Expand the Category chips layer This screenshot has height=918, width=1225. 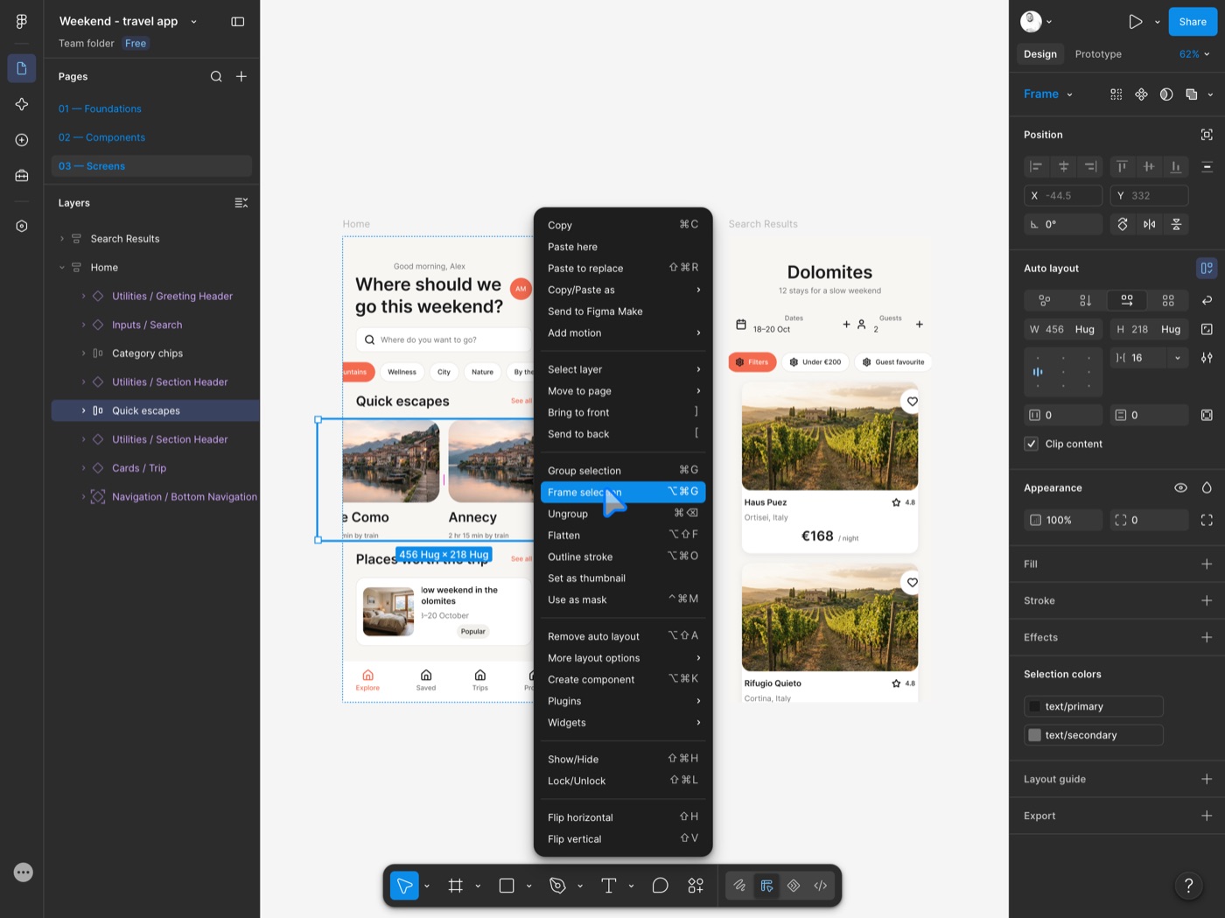pyautogui.click(x=84, y=354)
